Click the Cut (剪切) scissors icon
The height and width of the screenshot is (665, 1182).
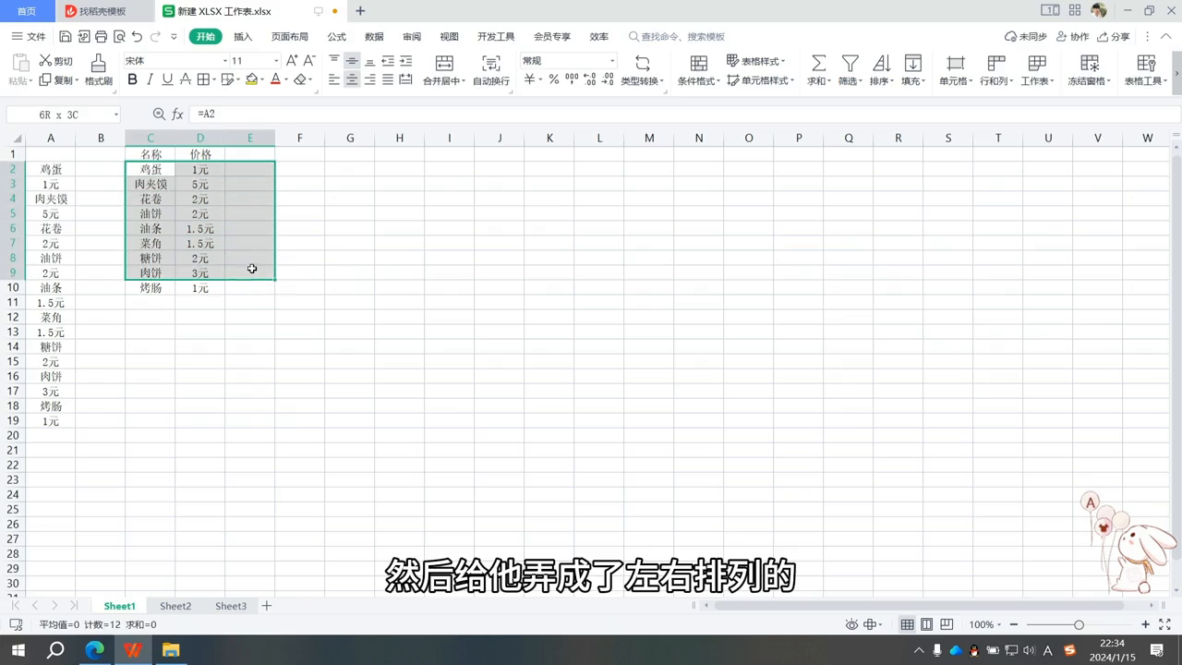click(46, 61)
